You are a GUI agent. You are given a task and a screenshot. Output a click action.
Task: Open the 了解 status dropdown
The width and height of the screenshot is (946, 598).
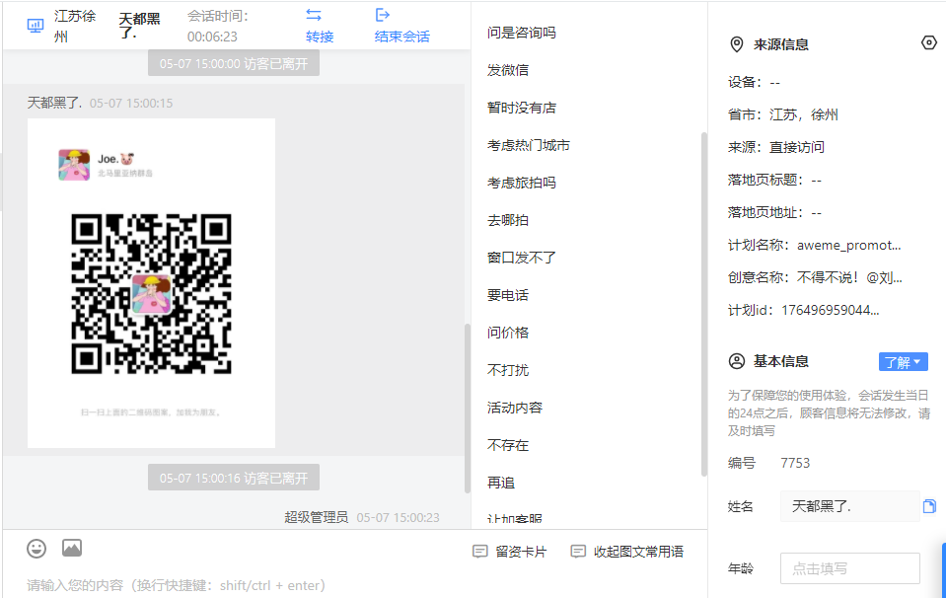tap(904, 362)
